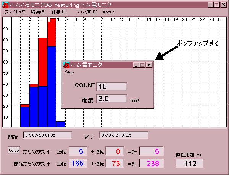
Task: Select the 終了 date field 97/07/21 01:05
Action: [x=124, y=135]
